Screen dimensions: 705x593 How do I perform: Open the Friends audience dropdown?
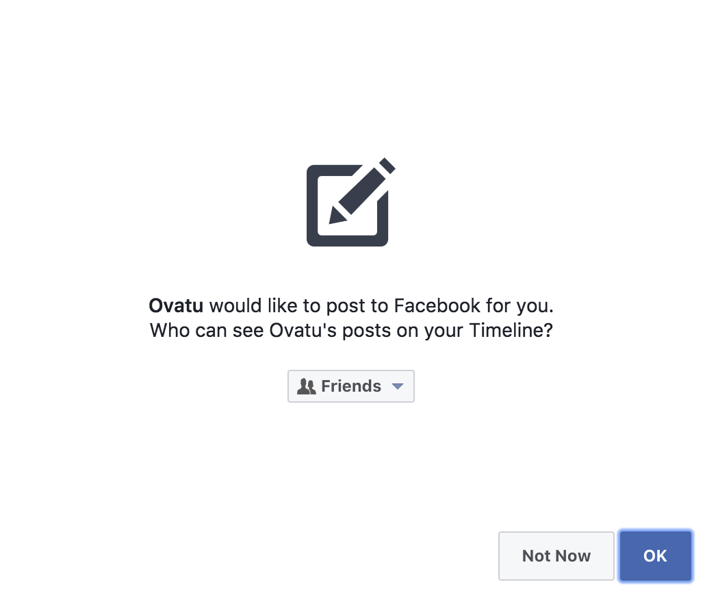pyautogui.click(x=350, y=386)
